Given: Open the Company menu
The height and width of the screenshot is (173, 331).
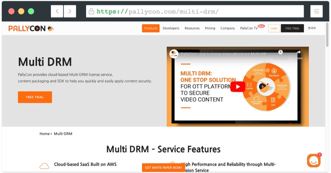Looking at the screenshot, I should click(228, 28).
